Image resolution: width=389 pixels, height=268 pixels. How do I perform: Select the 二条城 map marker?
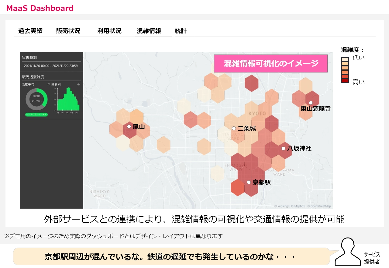point(234,129)
